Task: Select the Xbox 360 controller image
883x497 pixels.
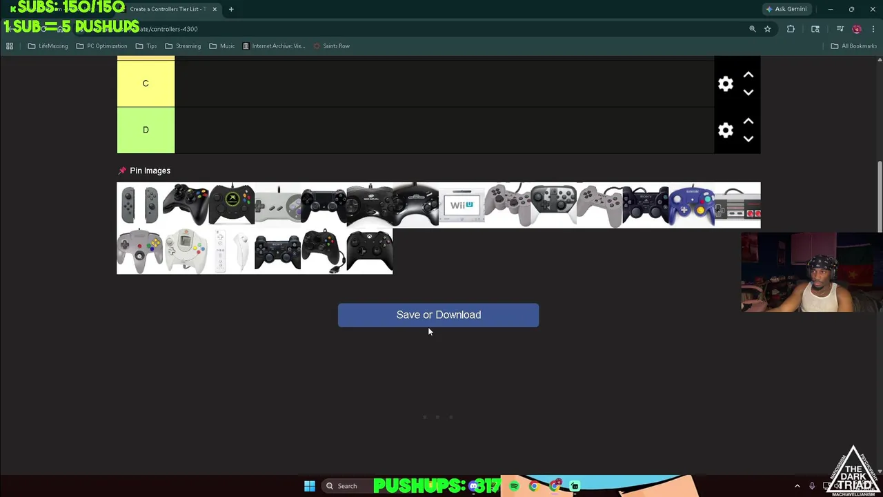Action: [186, 205]
